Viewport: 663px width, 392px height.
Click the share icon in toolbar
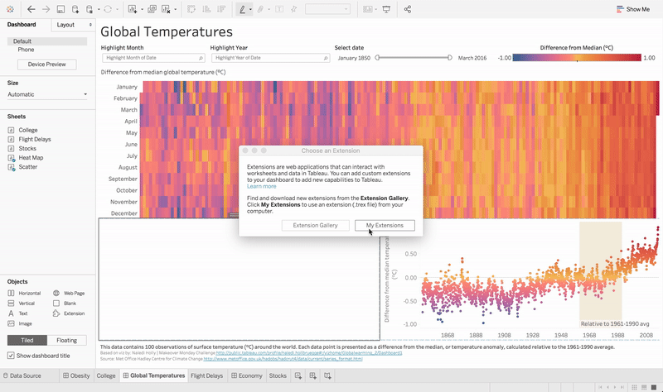click(x=409, y=9)
